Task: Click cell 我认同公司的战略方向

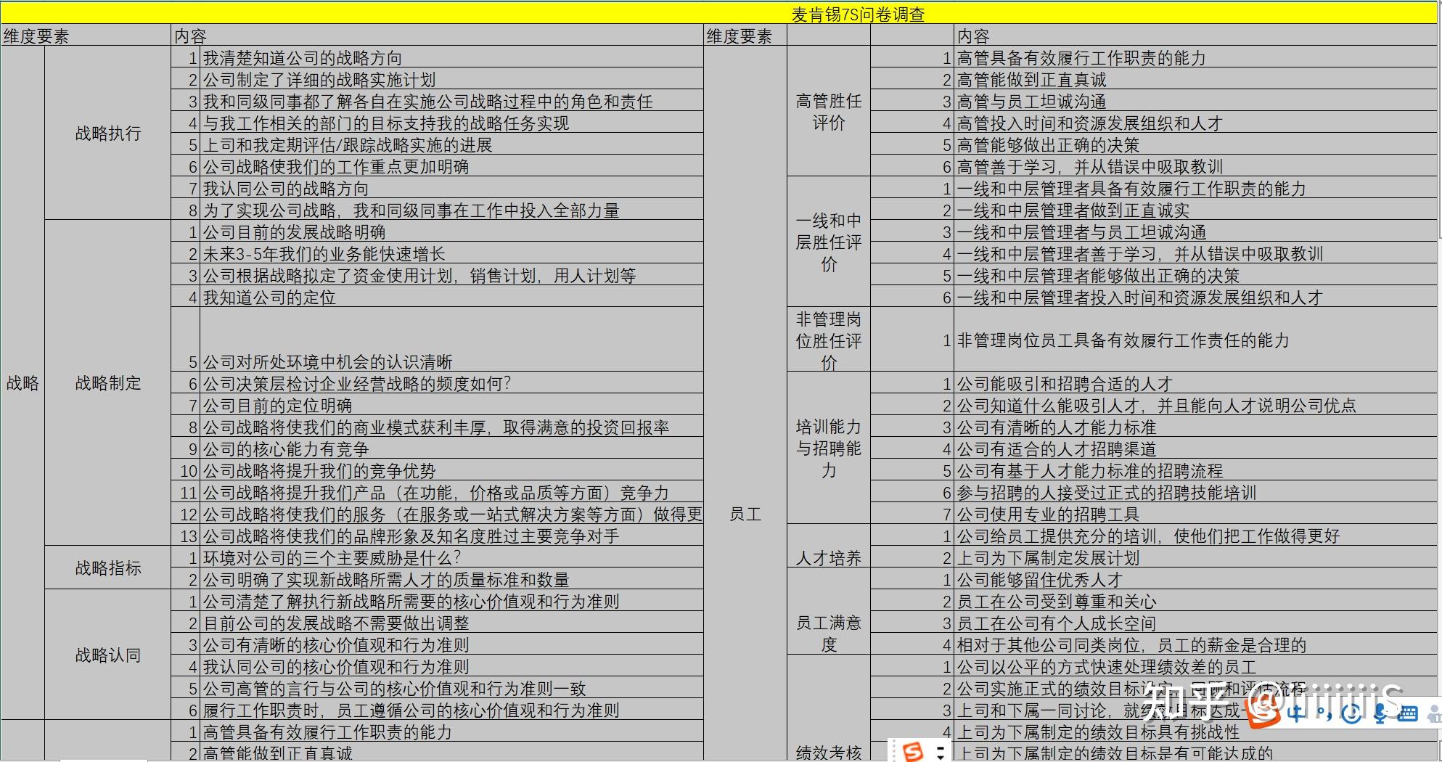Action: click(451, 189)
